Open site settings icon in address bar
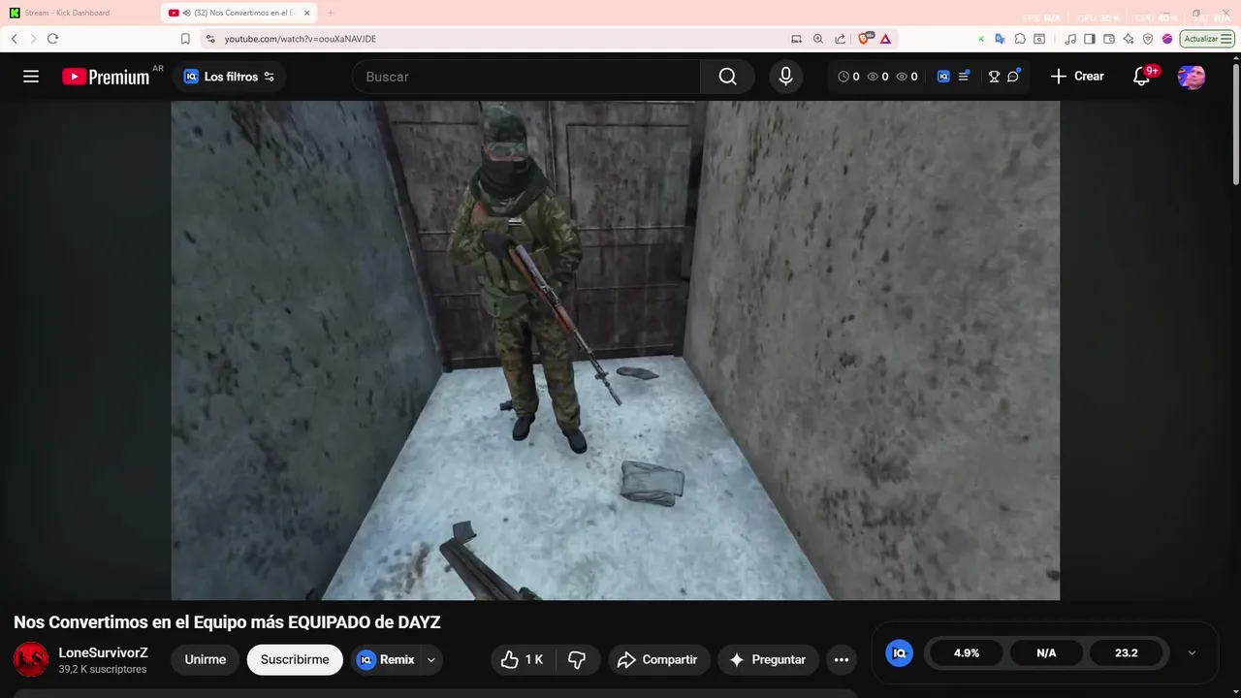Screen dimensions: 1241x698 210,39
